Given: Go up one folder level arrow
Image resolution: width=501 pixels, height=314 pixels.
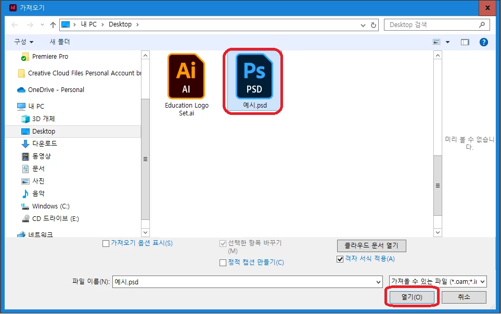Looking at the screenshot, I should coord(53,25).
